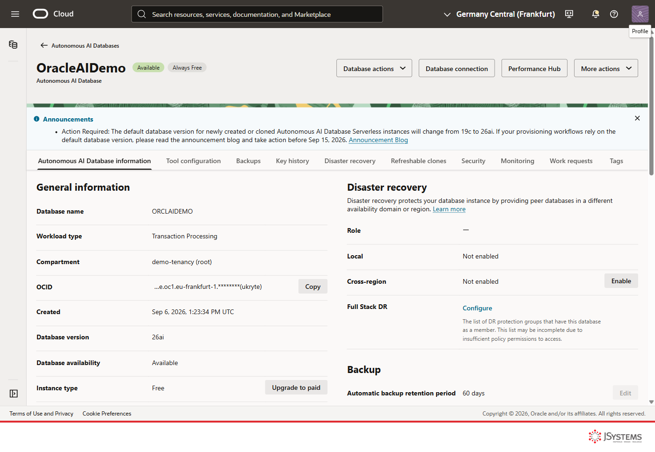This screenshot has height=452, width=655.
Task: Open the Tags tab
Action: coord(616,161)
